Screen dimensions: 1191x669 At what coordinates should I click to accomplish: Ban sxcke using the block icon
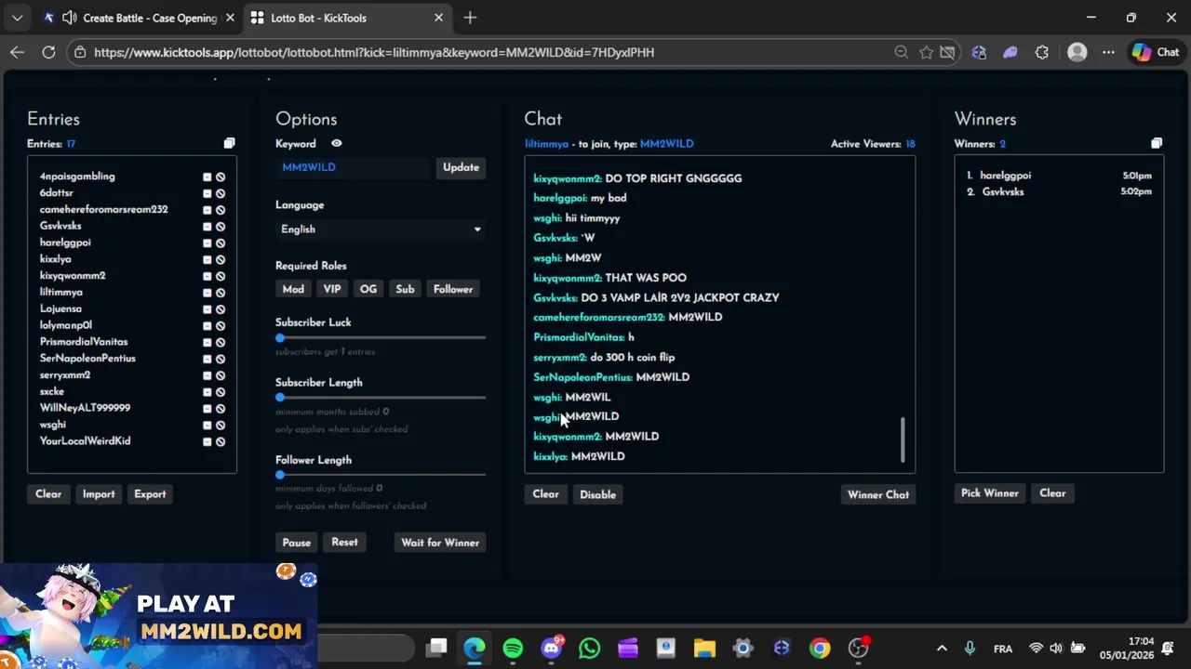coord(221,392)
